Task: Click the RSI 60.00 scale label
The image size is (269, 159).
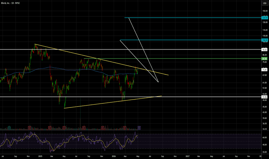Action: tap(265, 138)
